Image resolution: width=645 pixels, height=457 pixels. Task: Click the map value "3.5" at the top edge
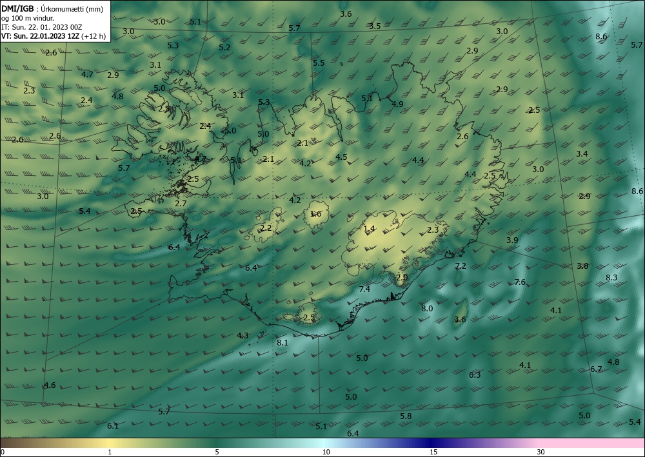pyautogui.click(x=375, y=26)
